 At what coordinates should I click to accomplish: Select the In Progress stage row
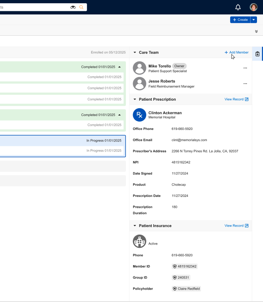(63, 141)
